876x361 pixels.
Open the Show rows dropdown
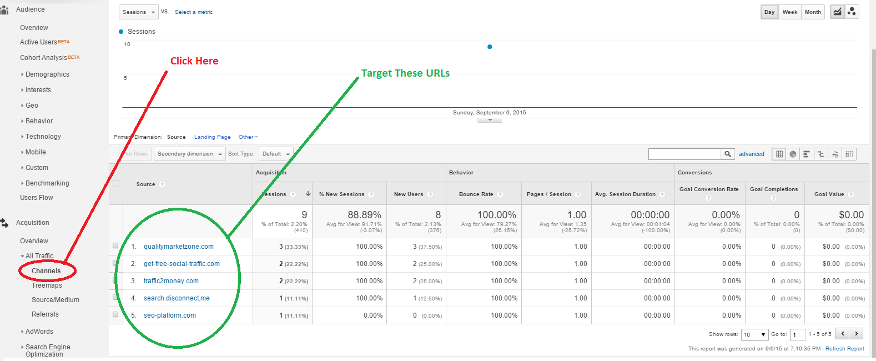(x=755, y=334)
